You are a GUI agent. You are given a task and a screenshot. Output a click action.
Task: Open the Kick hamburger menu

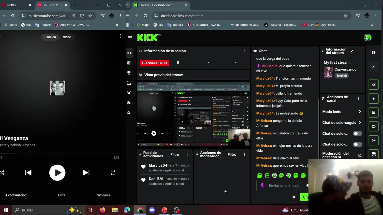[x=130, y=38]
